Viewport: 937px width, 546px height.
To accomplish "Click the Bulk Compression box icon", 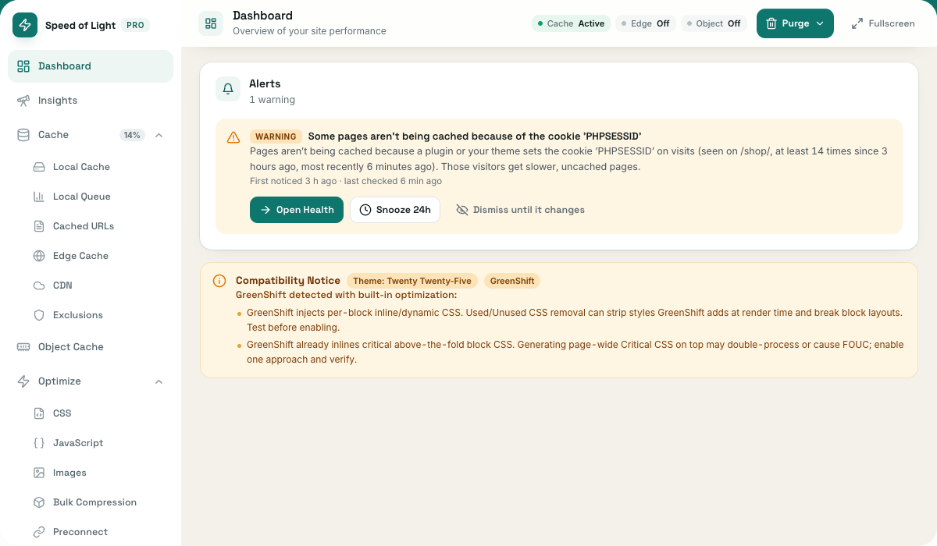I will pyautogui.click(x=39, y=502).
